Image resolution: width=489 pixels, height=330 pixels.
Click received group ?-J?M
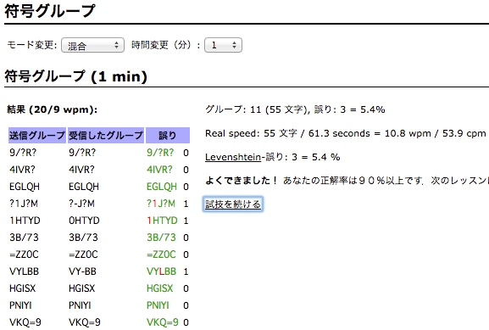point(81,204)
